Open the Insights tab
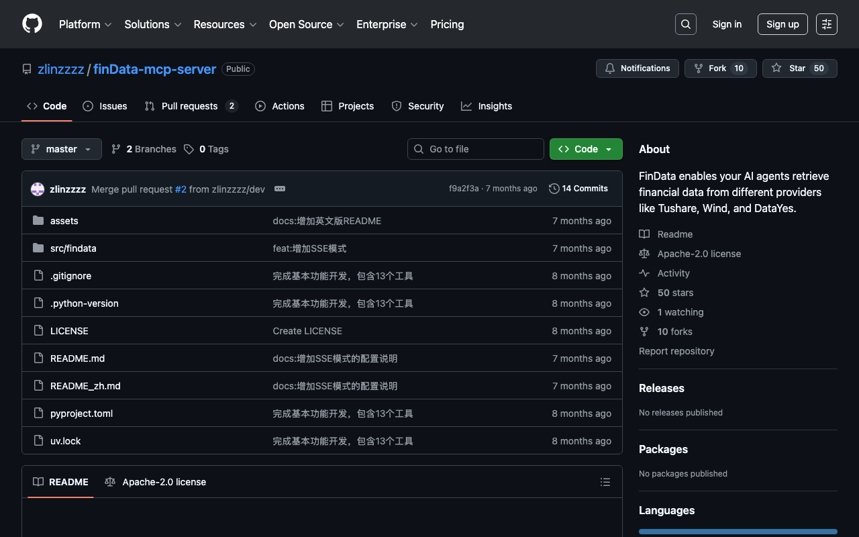859x537 pixels. 487,106
